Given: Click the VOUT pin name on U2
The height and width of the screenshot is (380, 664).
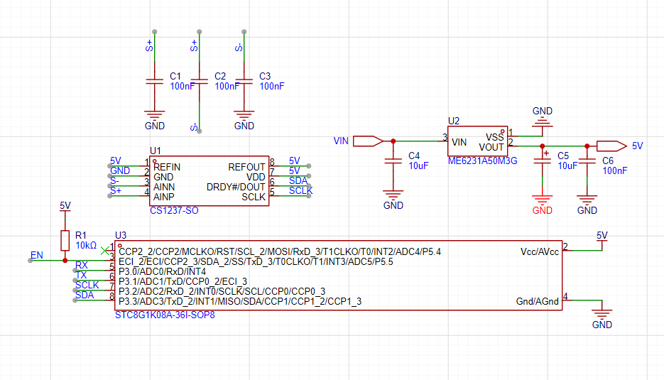Looking at the screenshot, I should pyautogui.click(x=491, y=148).
